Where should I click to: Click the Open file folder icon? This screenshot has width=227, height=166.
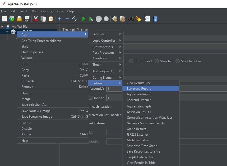[x=20, y=19]
